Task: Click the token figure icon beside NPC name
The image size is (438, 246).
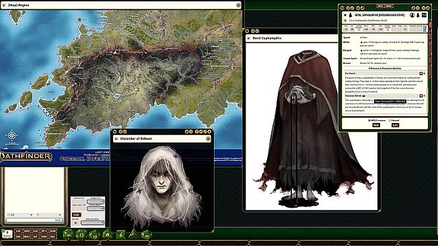Action: coord(351,15)
